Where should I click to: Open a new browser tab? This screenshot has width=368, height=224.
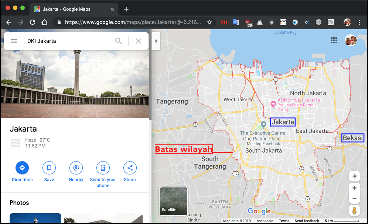coord(126,9)
